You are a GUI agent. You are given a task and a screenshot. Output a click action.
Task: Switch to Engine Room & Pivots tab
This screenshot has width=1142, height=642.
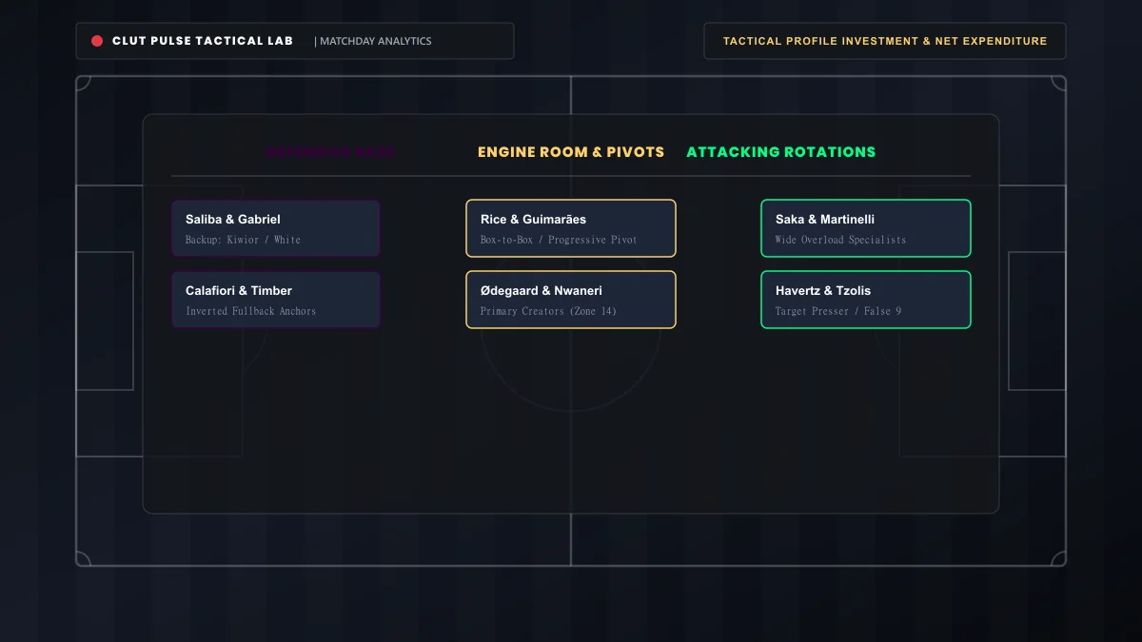click(x=571, y=152)
